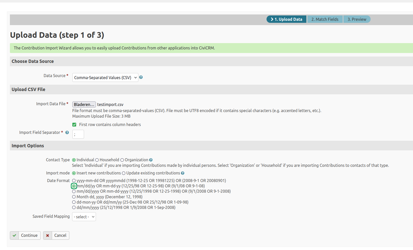Open help icon after Organization contact type
Screen dimensions: 413x250
coord(151,160)
